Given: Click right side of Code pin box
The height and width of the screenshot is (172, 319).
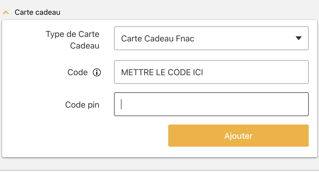Looking at the screenshot, I should 290,104.
